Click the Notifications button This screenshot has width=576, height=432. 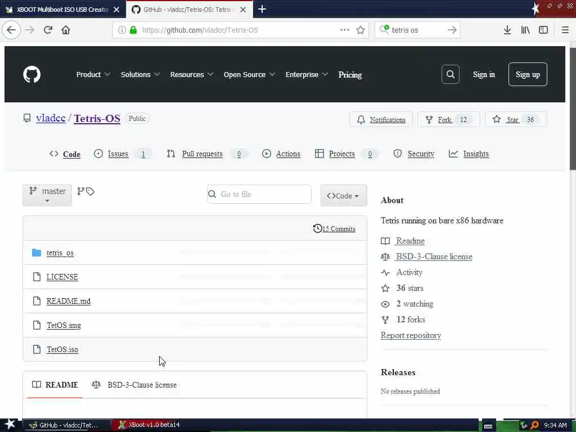coord(381,119)
